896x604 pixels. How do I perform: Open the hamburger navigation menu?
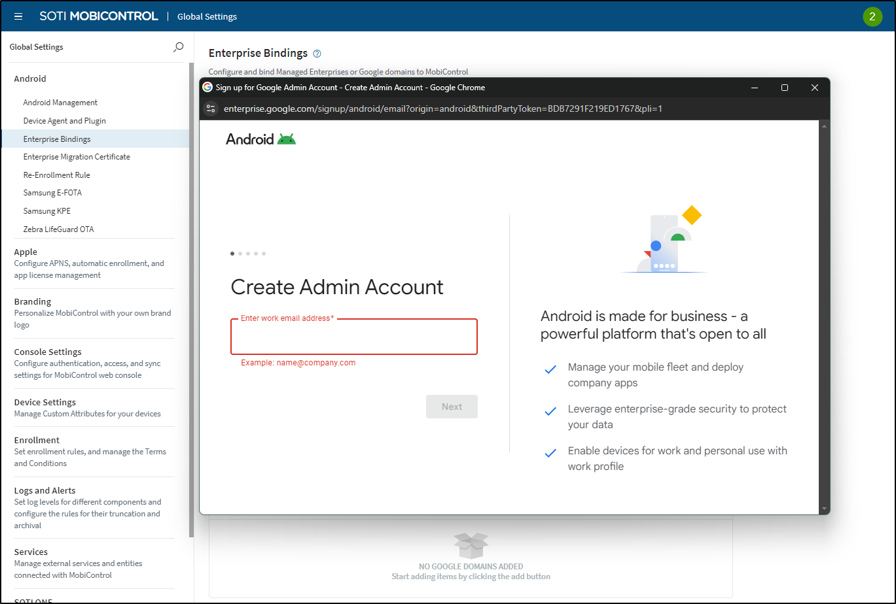(18, 16)
